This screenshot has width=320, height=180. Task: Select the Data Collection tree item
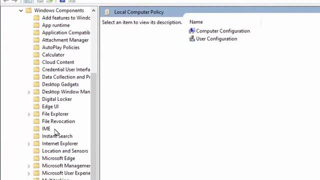pos(66,77)
